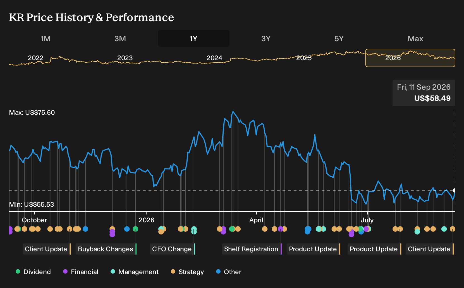Click the 2022 year label on the mini chart
Screen dimensions: 464x288
click(35, 58)
